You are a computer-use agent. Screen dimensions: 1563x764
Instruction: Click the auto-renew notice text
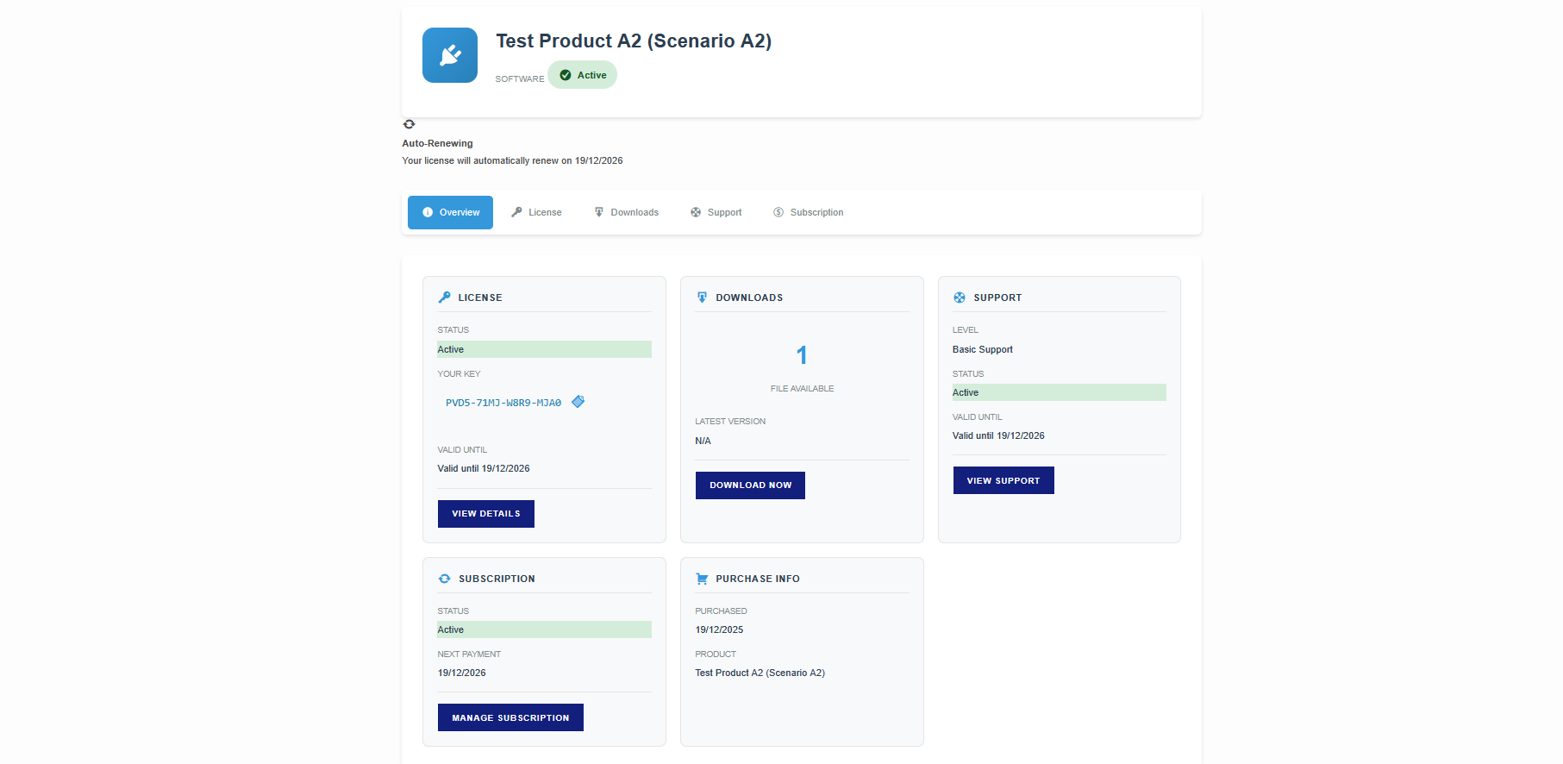[512, 160]
